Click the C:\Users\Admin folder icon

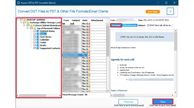coord(31,25)
